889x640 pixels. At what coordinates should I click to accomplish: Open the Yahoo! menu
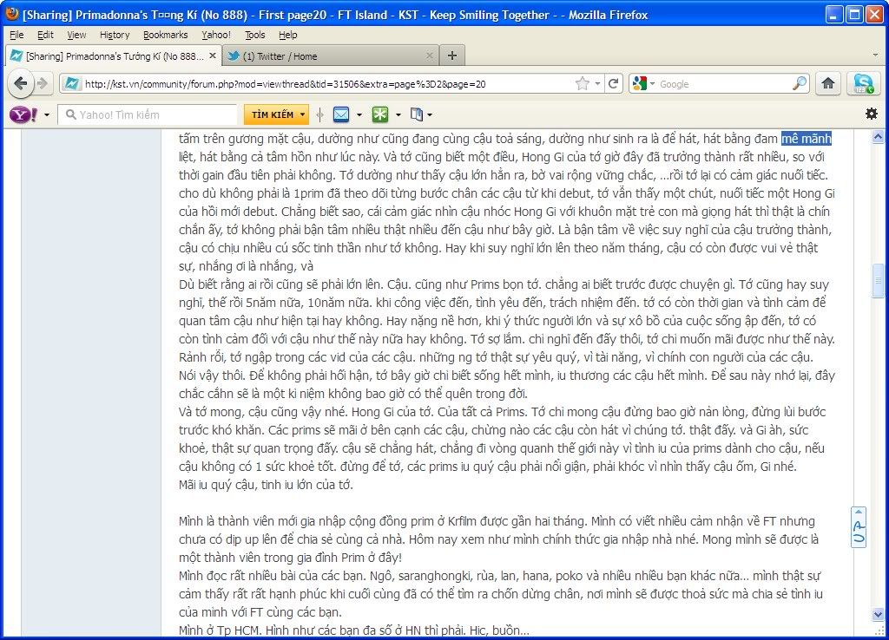216,35
